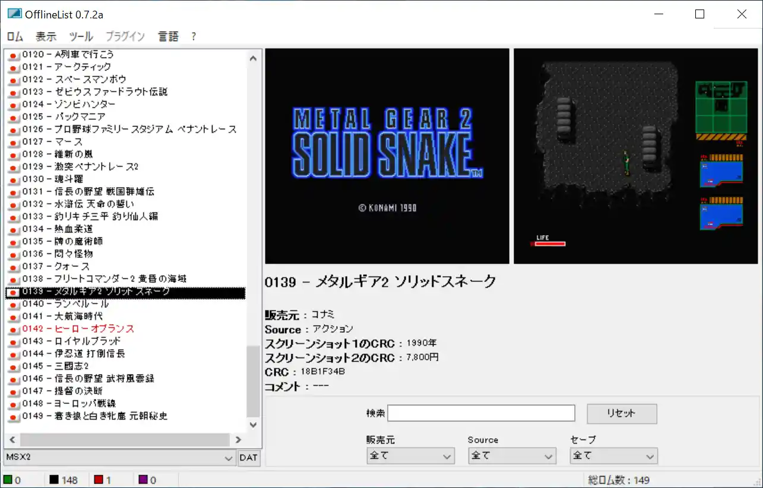Open the 表示 menu
The image size is (763, 488).
click(46, 36)
